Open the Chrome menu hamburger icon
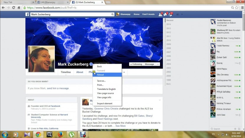Viewport: 245px width, 138px height. (x=241, y=7)
